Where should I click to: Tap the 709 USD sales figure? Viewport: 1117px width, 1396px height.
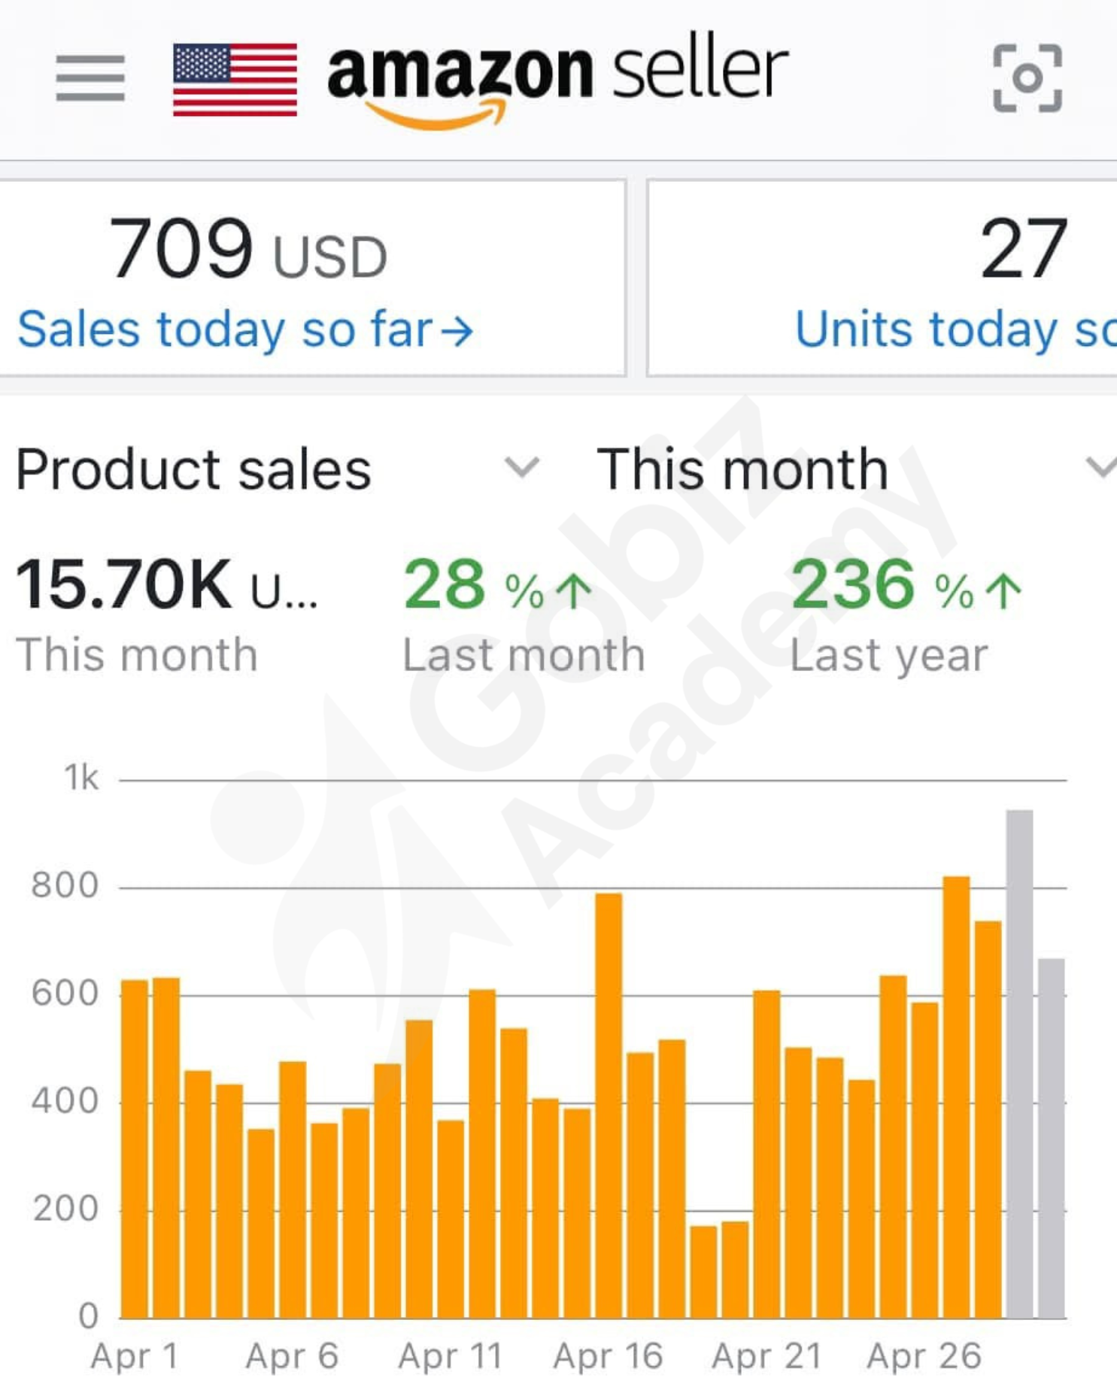[x=248, y=250]
